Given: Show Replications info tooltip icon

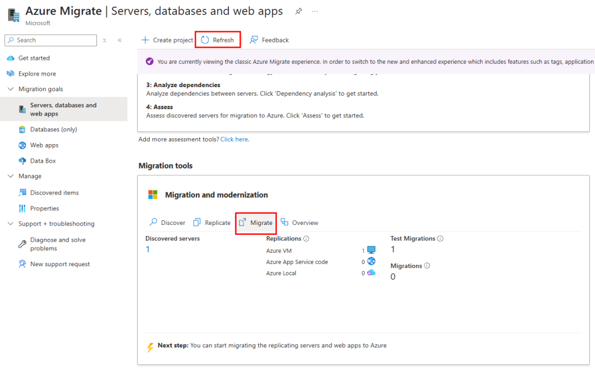Looking at the screenshot, I should point(306,239).
